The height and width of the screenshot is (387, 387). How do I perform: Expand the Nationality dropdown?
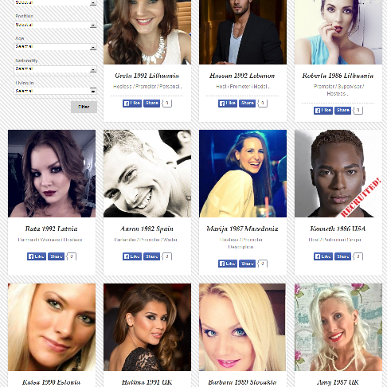(x=55, y=69)
